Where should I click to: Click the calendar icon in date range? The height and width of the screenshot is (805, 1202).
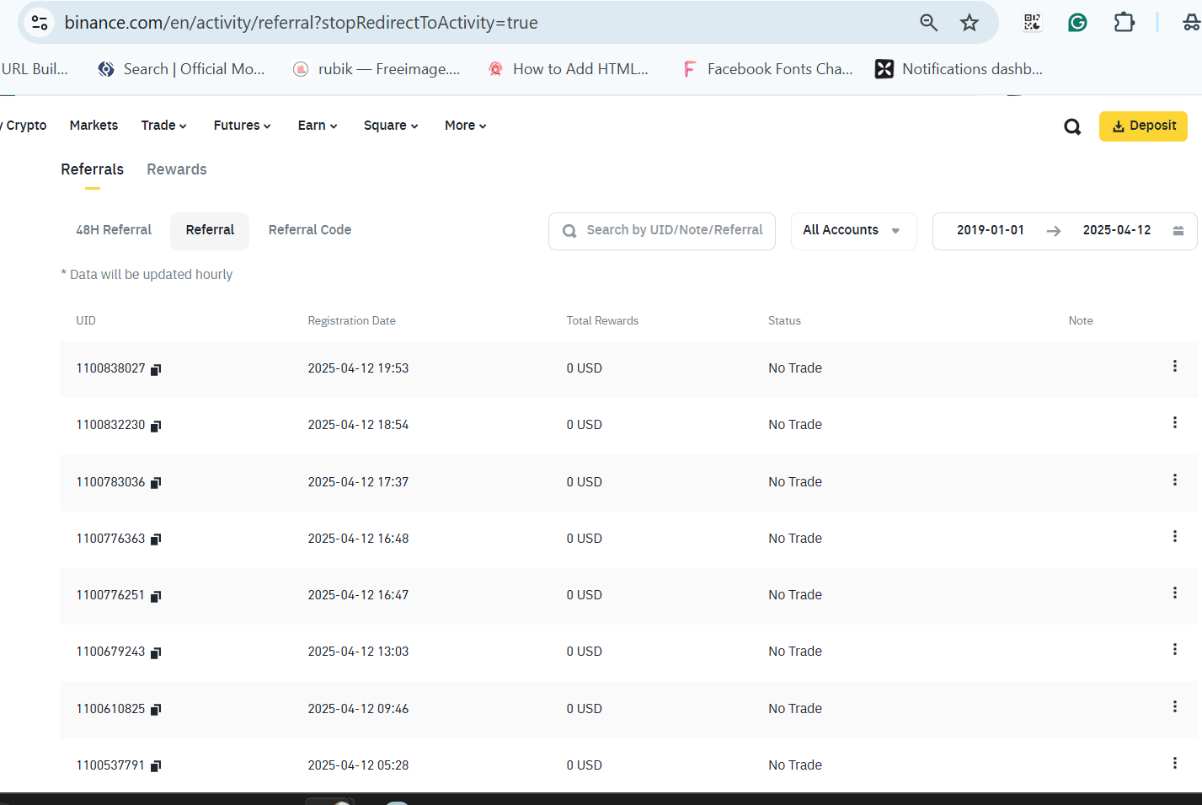click(x=1178, y=231)
